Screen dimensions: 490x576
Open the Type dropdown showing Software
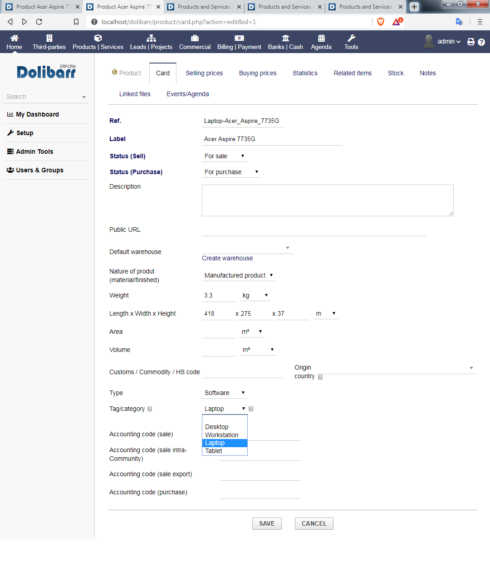224,393
